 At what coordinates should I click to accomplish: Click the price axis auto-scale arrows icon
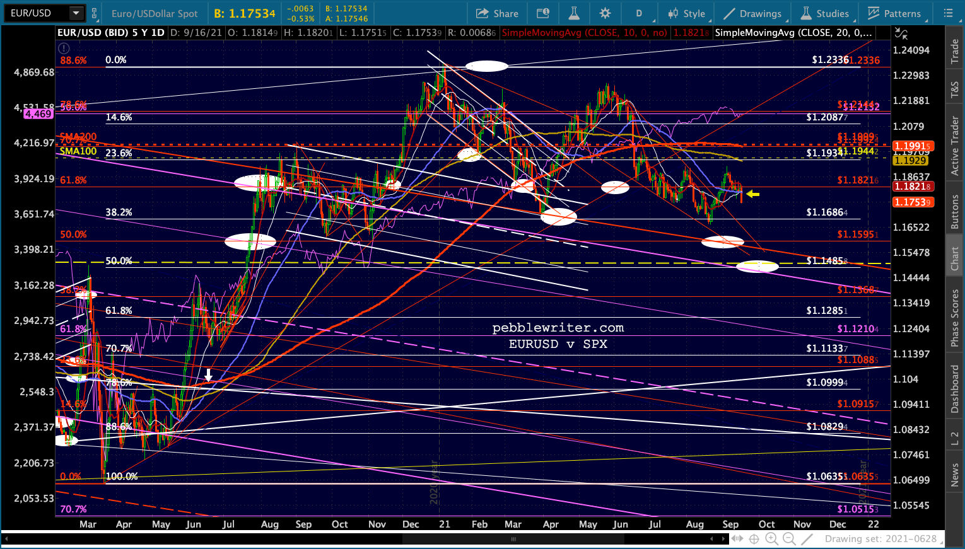point(901,33)
